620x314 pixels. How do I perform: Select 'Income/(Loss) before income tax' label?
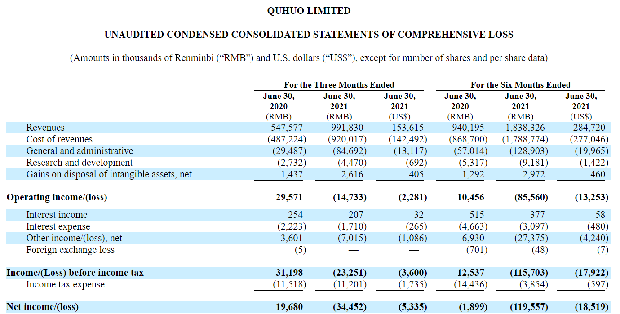click(75, 273)
